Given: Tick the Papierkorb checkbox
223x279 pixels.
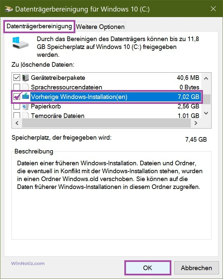Looking at the screenshot, I should coord(16,106).
